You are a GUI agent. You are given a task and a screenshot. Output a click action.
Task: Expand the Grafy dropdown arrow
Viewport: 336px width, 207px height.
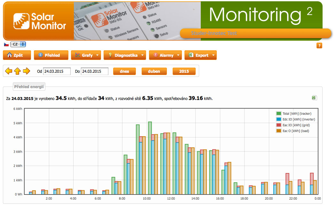(x=97, y=55)
